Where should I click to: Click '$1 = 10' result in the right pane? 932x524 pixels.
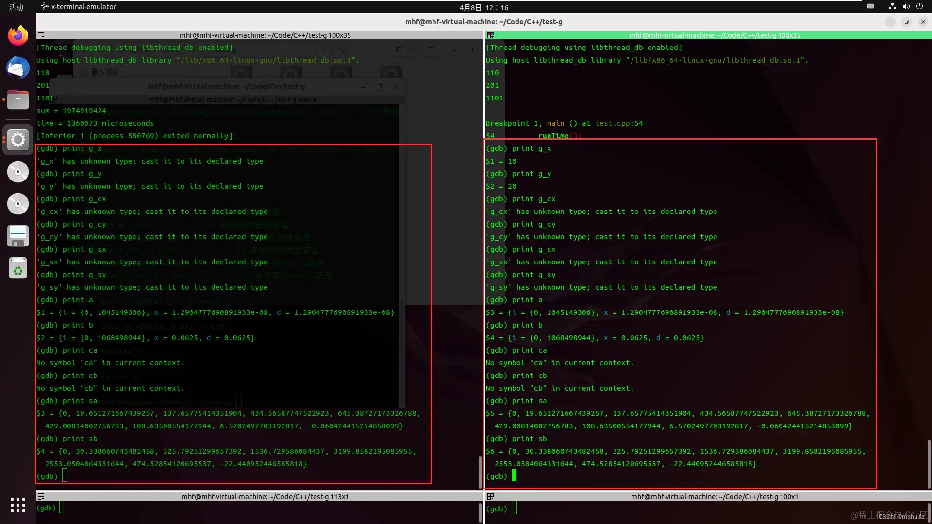(501, 161)
